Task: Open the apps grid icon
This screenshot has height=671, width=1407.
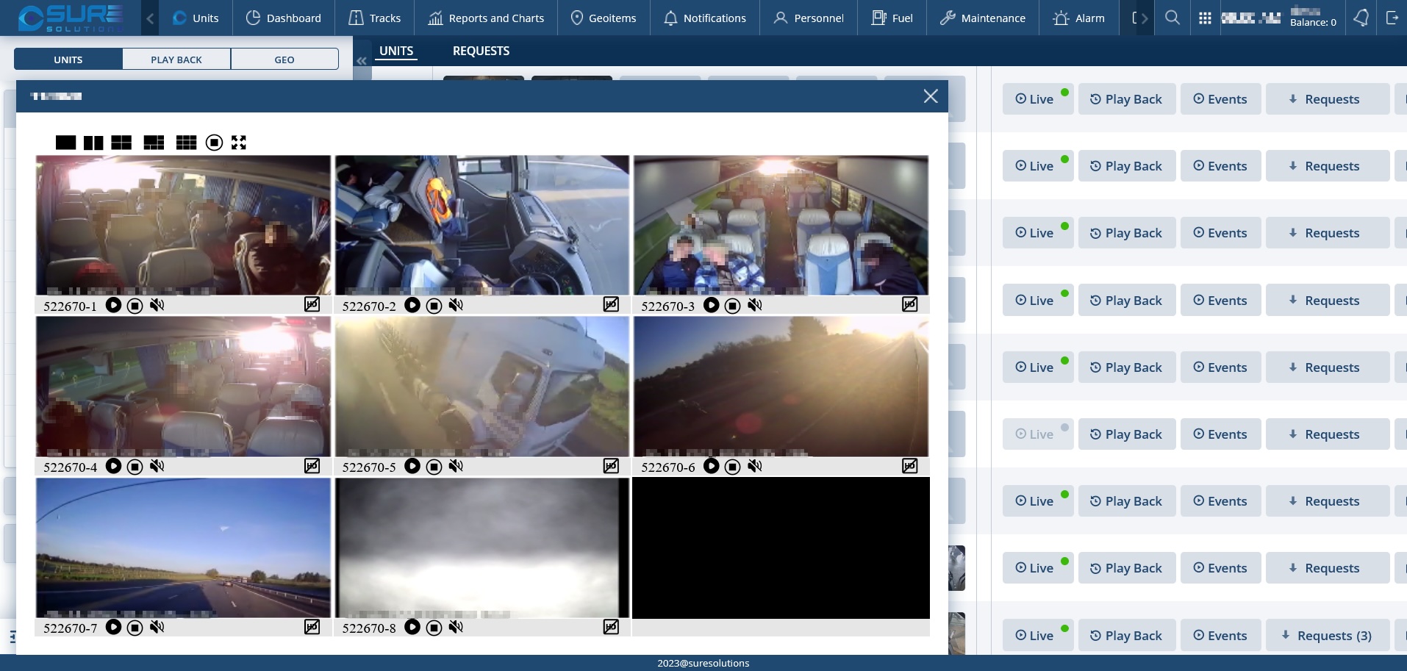Action: (1205, 18)
